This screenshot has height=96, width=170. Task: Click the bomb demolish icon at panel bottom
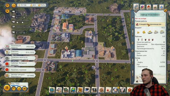click(137, 81)
